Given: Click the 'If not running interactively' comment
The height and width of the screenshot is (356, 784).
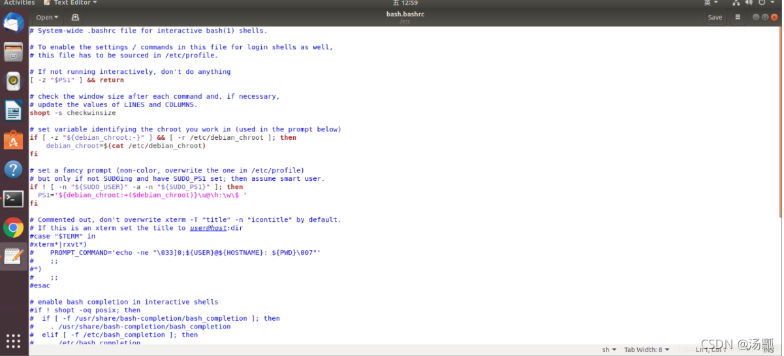Looking at the screenshot, I should click(130, 72).
